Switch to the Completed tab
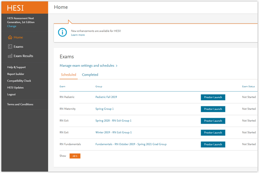 pyautogui.click(x=90, y=75)
